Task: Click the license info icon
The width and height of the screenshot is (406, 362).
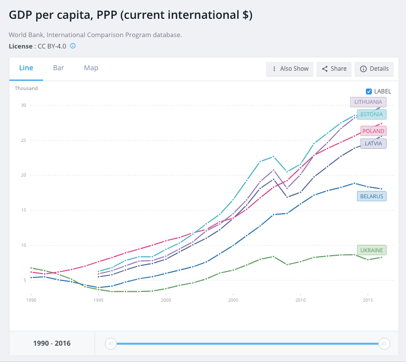Action: [73, 46]
